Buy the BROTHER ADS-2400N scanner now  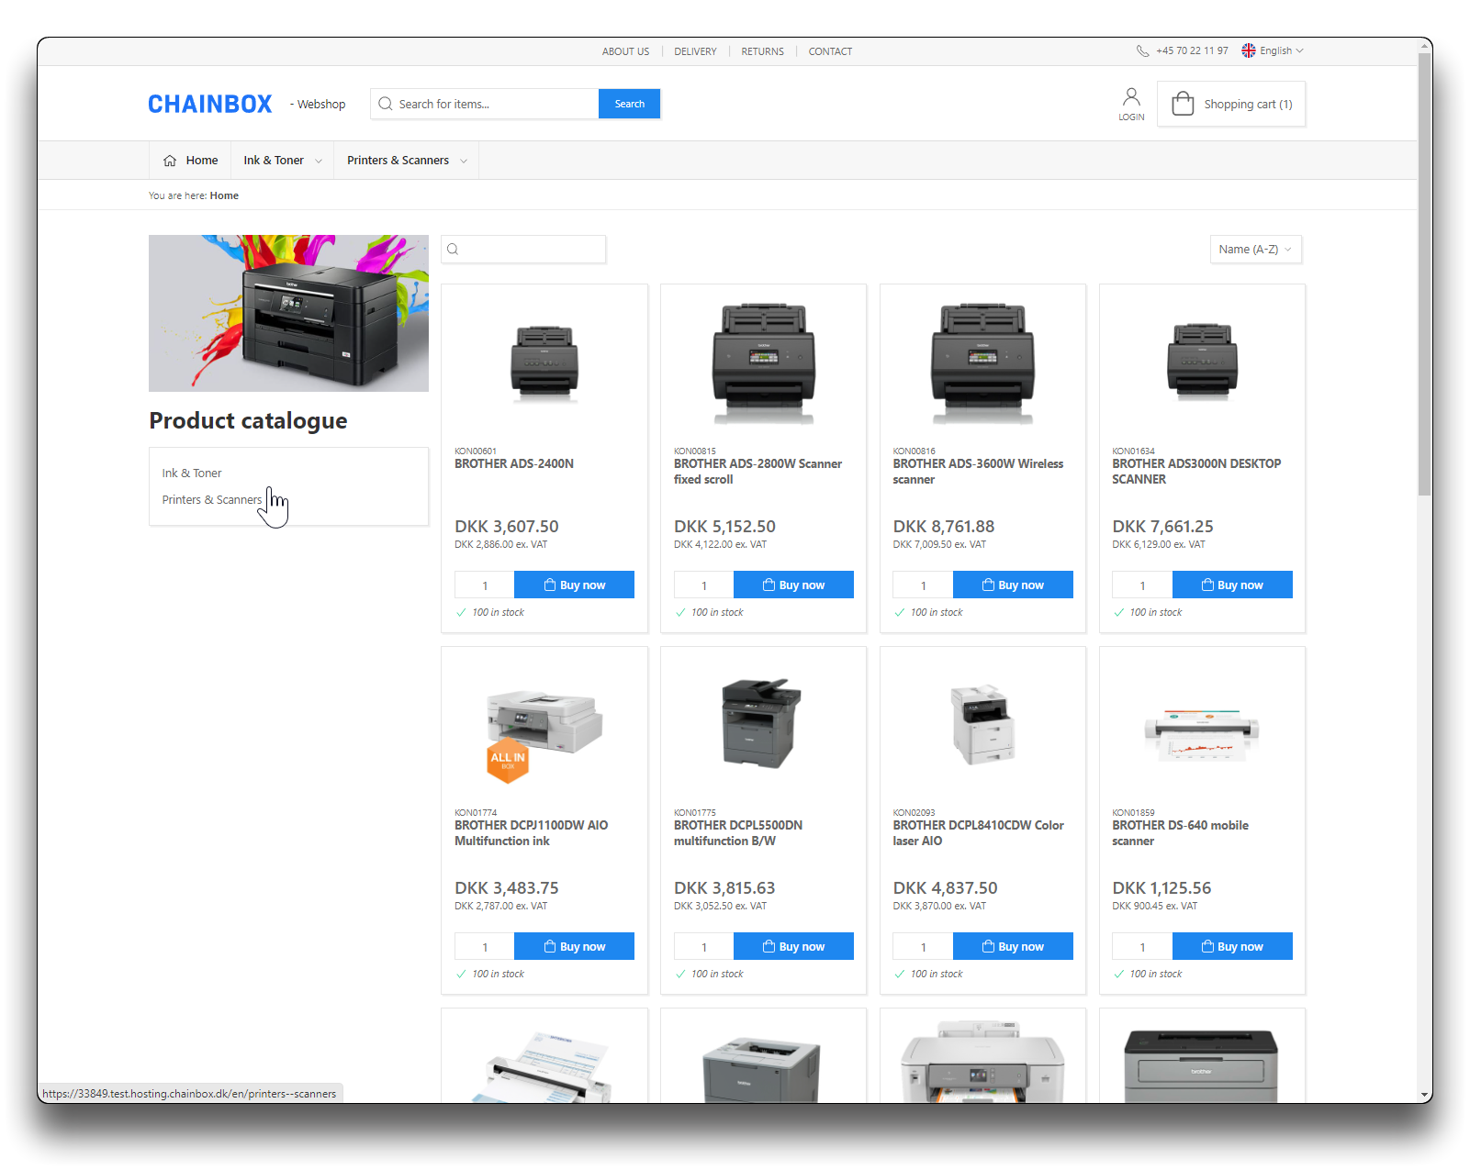click(574, 585)
